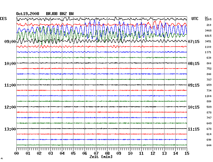Click the 02 minute axis label
Image resolution: width=213 pixels, height=162 pixels.
[39, 153]
